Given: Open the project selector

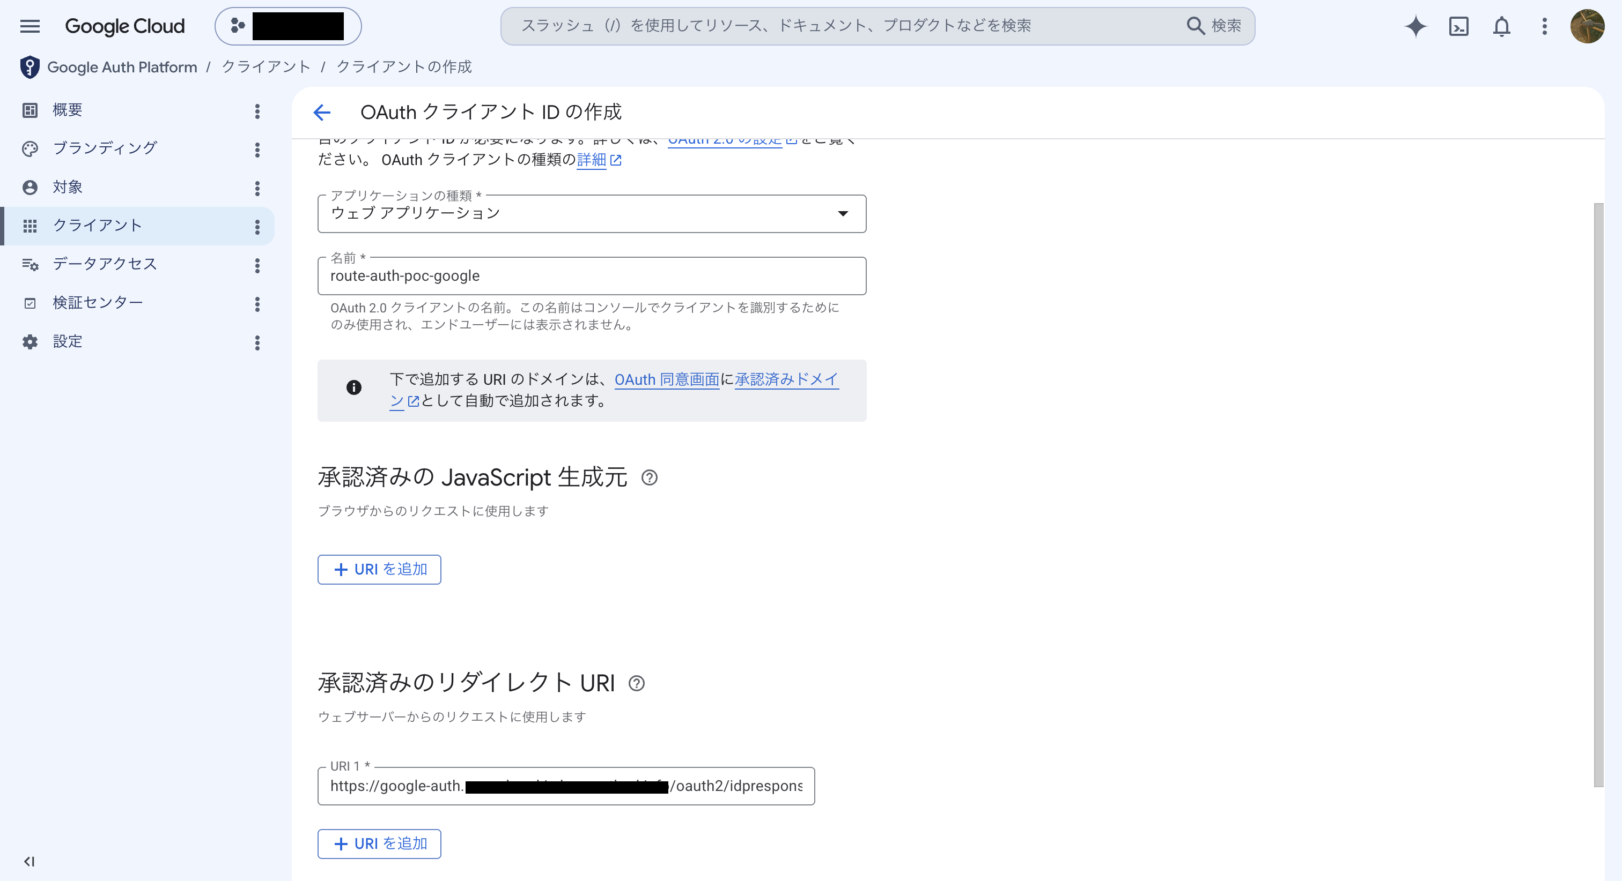Looking at the screenshot, I should pos(287,26).
